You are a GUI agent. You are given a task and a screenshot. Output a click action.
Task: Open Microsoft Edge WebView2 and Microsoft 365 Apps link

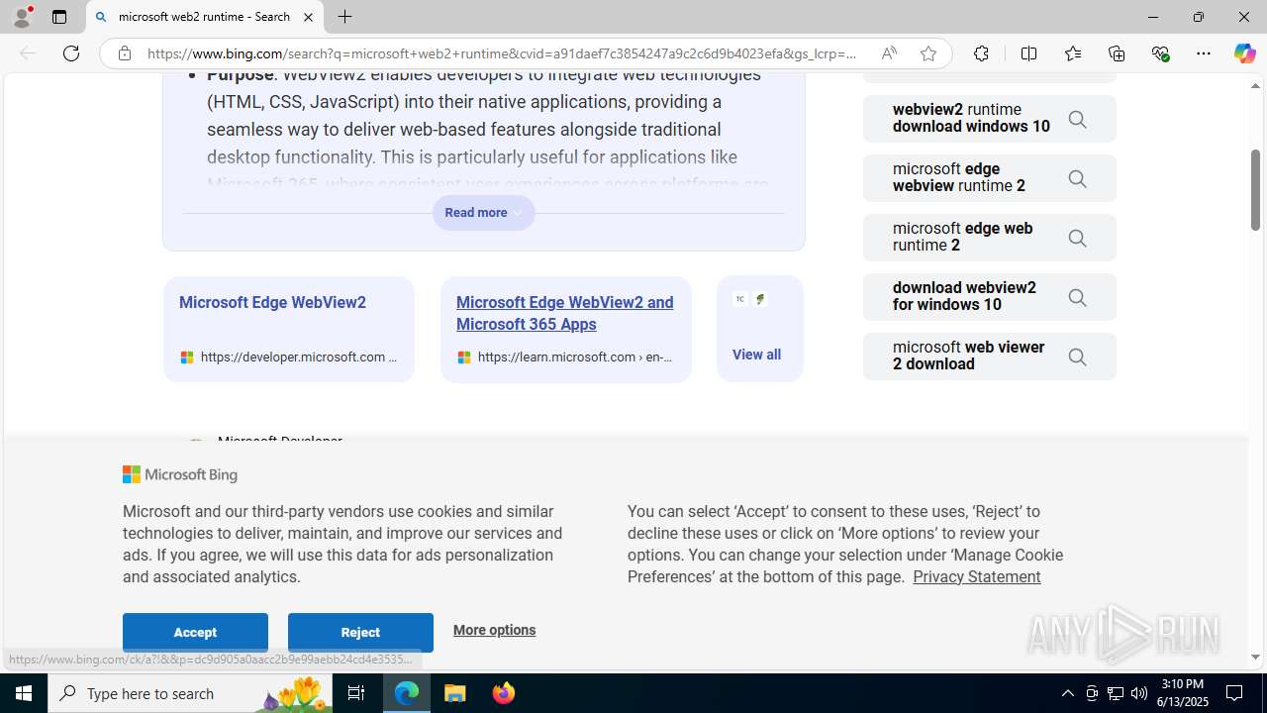click(564, 314)
